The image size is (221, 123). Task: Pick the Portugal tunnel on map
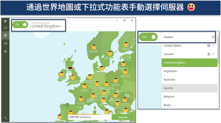[x=59, y=117]
